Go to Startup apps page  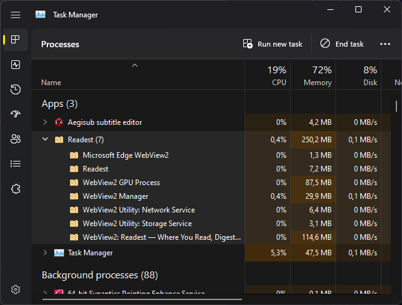click(x=16, y=114)
